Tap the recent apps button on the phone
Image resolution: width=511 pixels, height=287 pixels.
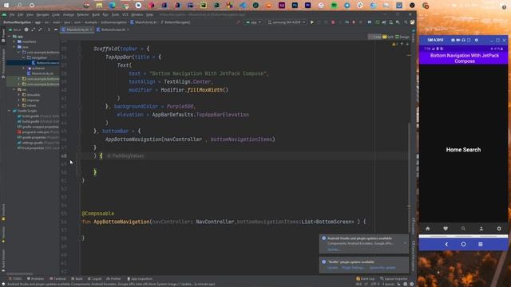click(x=481, y=245)
